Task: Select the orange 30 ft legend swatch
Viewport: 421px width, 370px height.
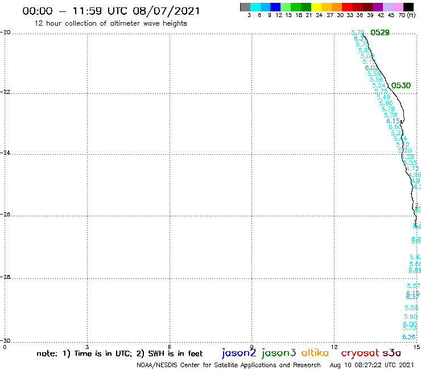Action: tap(337, 7)
